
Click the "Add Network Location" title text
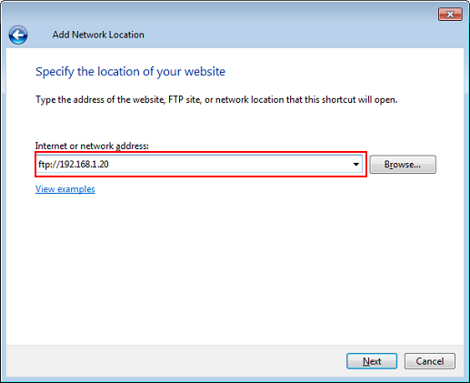pyautogui.click(x=98, y=35)
